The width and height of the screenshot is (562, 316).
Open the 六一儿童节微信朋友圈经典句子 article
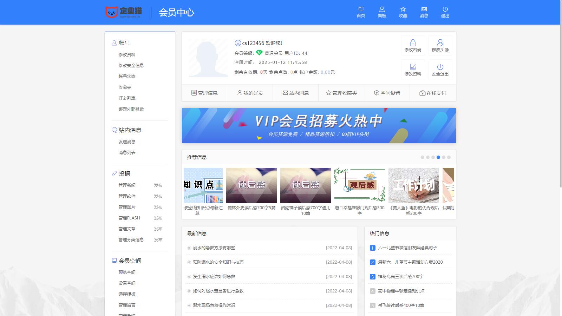[407, 248]
